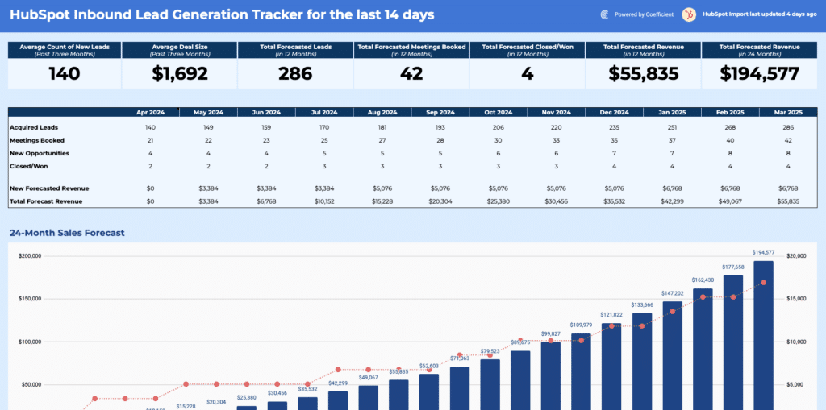Screen dimensions: 826x410
Task: Click the tallest chart bar labeled $194,577
Action: (763, 335)
